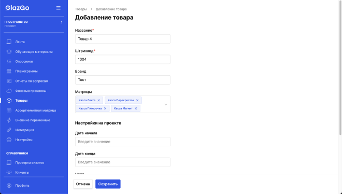Click the Настройки на проекте heading
342x194 pixels.
[x=98, y=123]
